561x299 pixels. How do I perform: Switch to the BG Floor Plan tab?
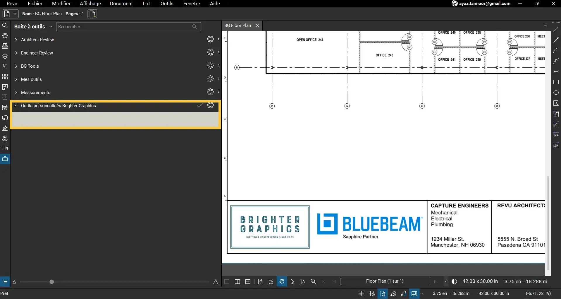point(238,25)
